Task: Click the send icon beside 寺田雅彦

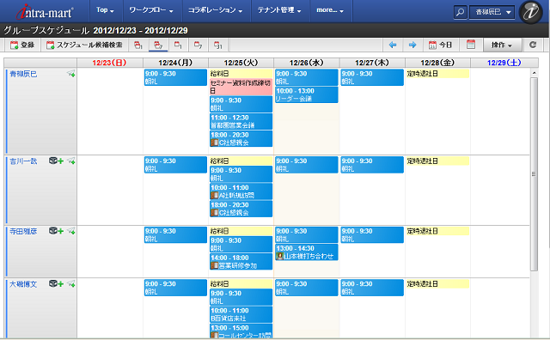Action: [x=71, y=231]
